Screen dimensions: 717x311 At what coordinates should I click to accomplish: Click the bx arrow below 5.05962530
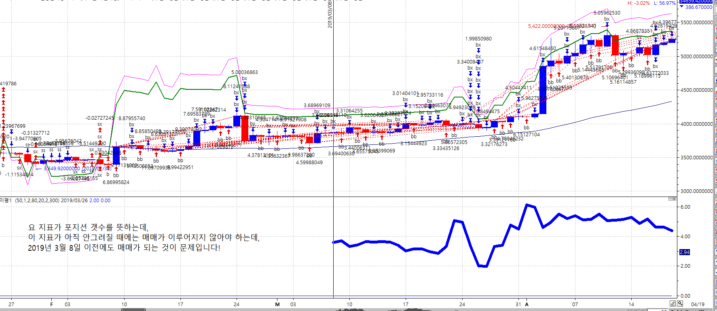(x=607, y=24)
